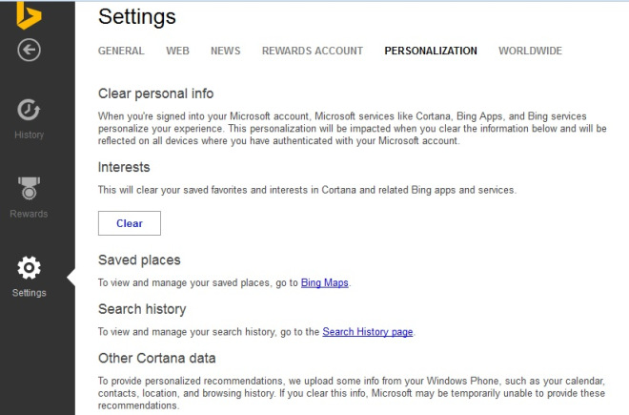Open History via the clock icon
This screenshot has height=415, width=629.
pos(29,110)
